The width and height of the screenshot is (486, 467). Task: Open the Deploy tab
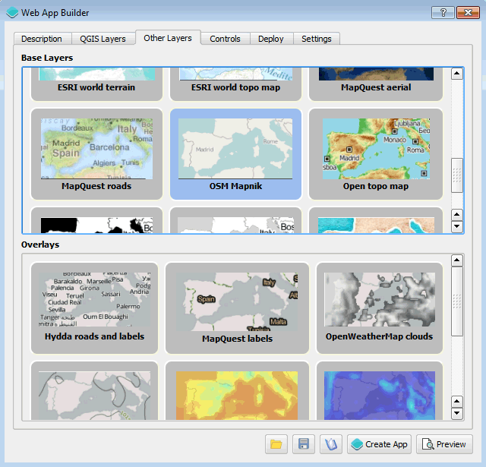pos(270,39)
